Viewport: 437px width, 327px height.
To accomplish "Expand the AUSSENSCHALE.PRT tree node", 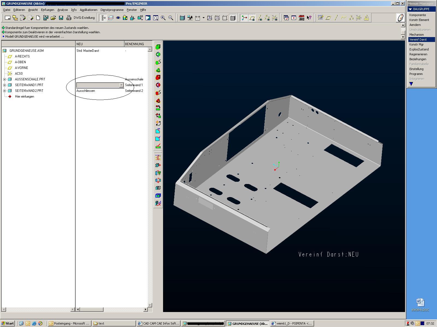I will pos(4,79).
